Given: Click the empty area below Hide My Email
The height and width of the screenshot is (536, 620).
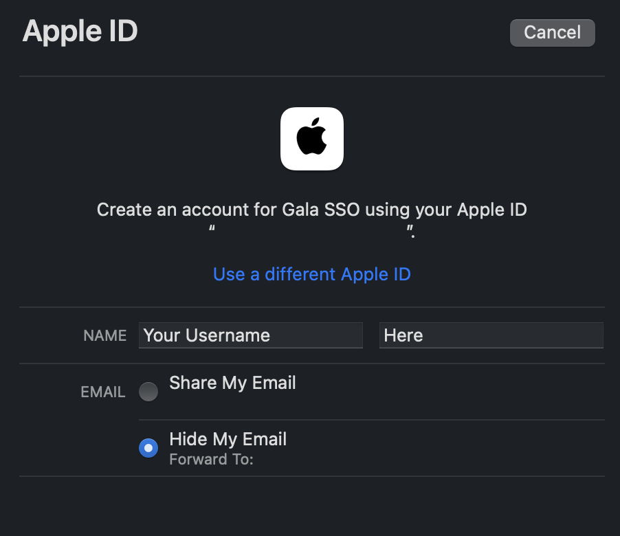Looking at the screenshot, I should point(312,506).
